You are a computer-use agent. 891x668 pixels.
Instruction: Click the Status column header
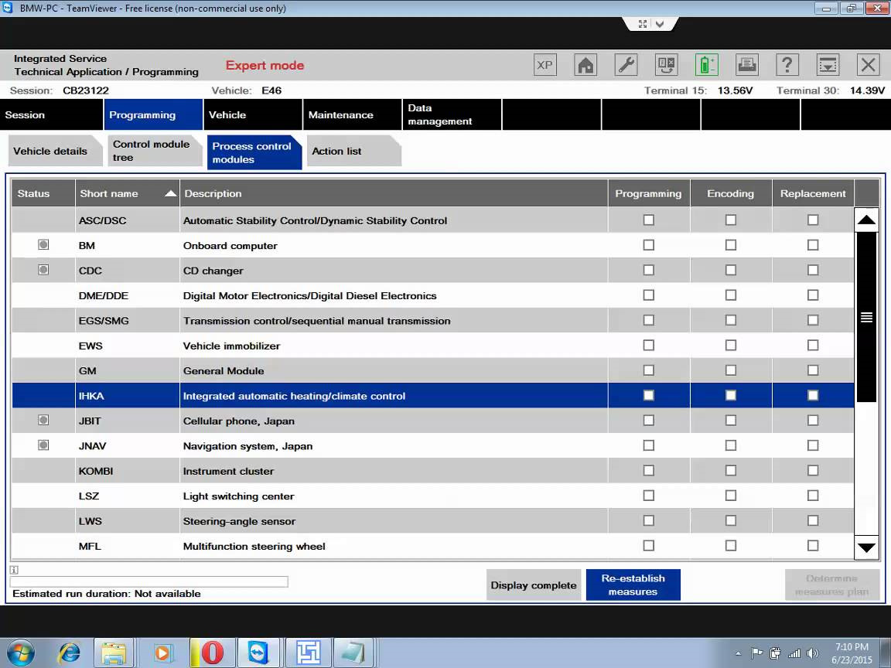tap(43, 194)
